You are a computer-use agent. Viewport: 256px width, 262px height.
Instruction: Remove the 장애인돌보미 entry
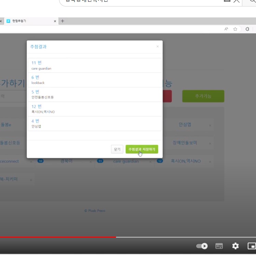tap(210, 143)
